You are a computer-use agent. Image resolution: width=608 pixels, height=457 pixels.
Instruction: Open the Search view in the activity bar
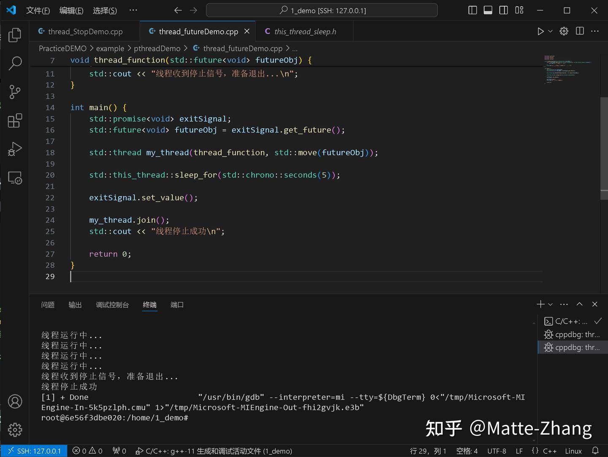[x=15, y=63]
